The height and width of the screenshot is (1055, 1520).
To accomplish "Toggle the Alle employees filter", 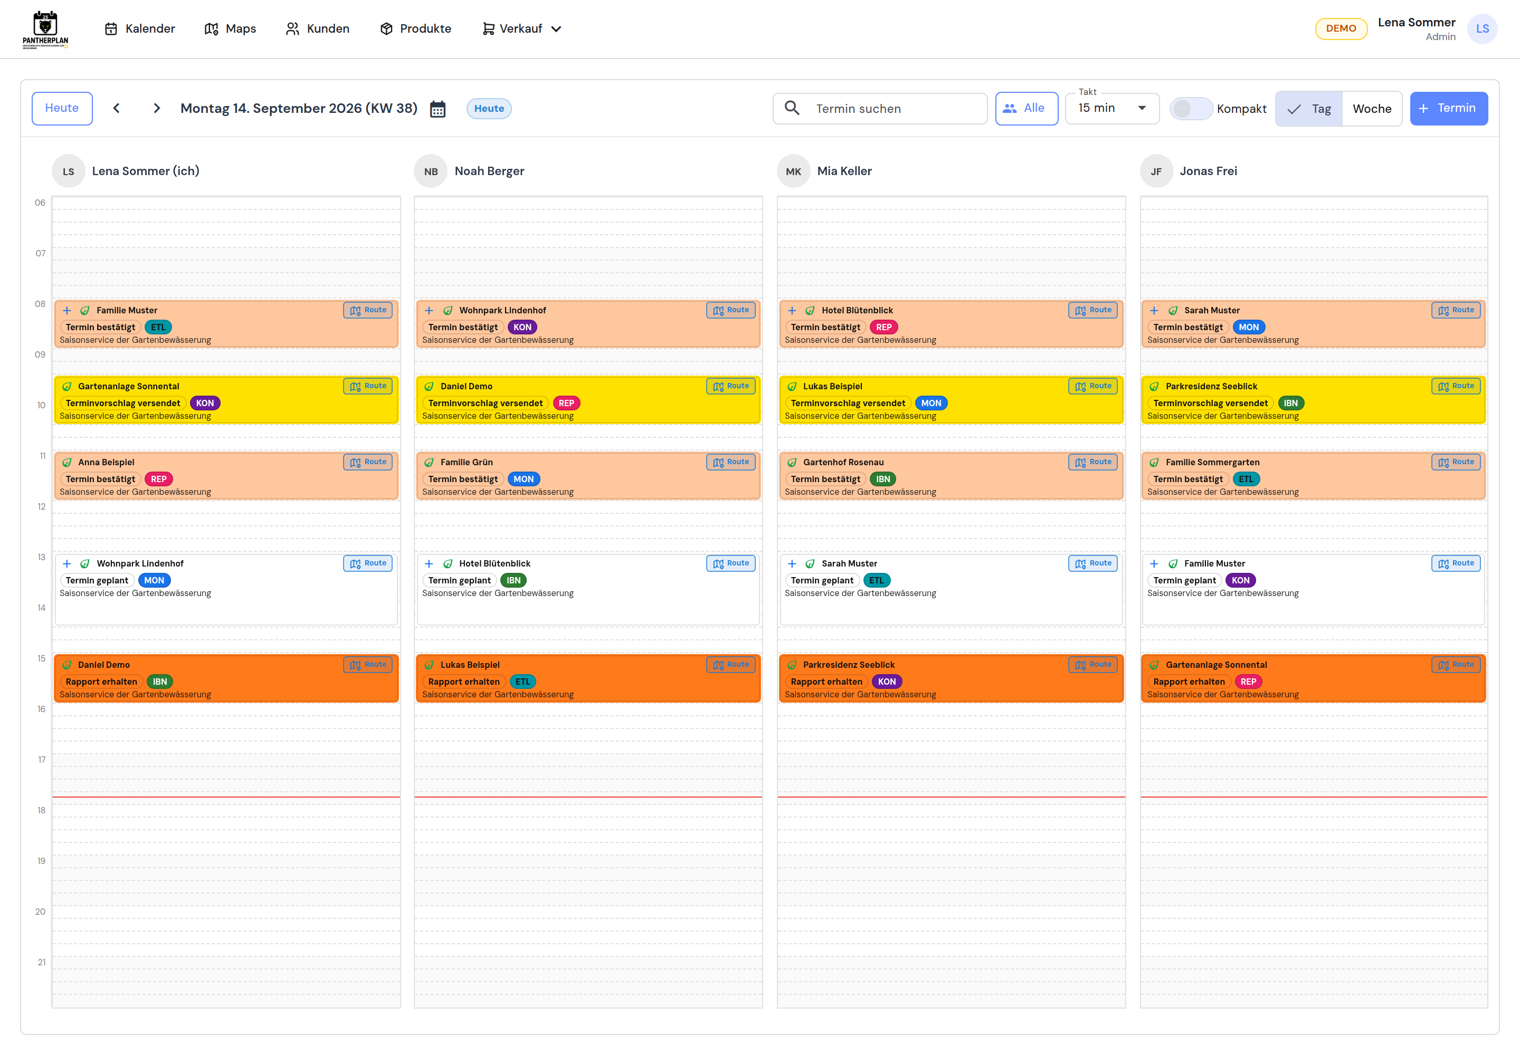I will coord(1027,109).
